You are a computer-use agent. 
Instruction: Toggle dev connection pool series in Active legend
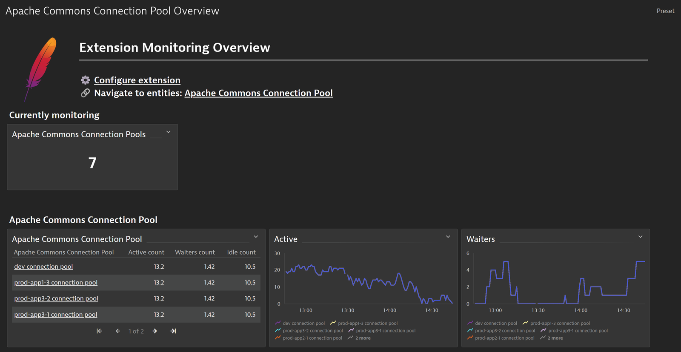pos(300,323)
